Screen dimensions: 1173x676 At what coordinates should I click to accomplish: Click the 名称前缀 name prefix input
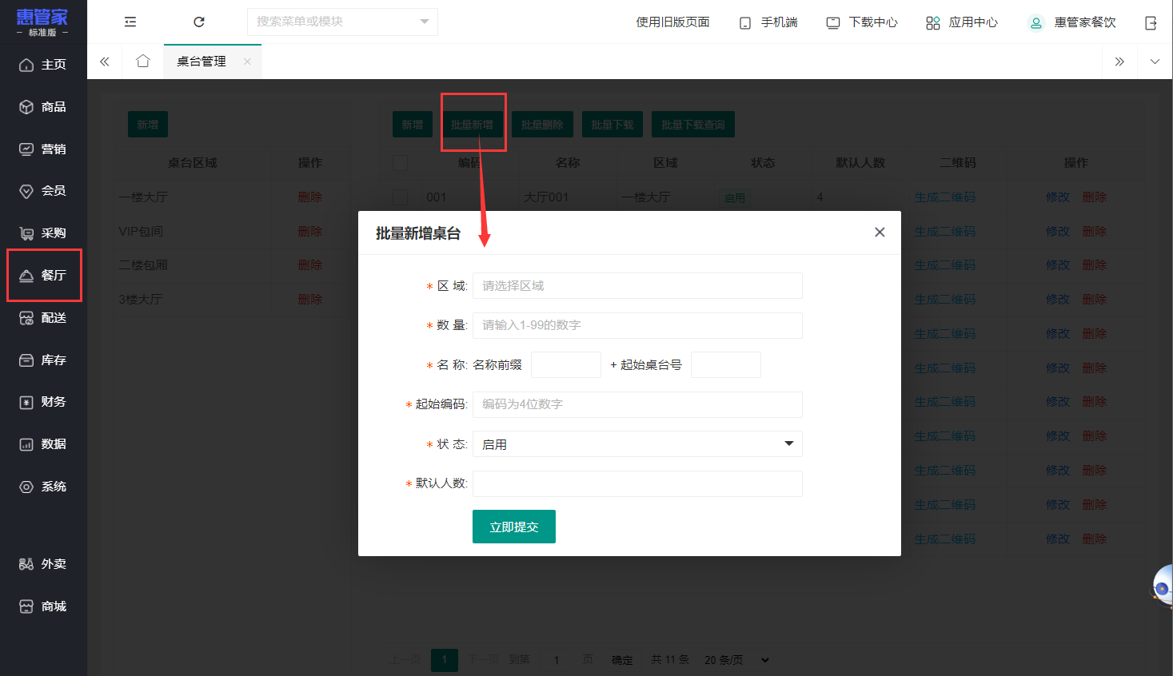[x=566, y=365]
